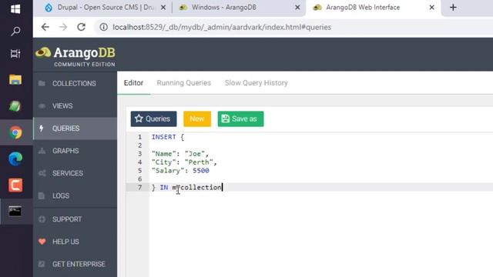The height and width of the screenshot is (277, 493).
Task: Click line number 6 in the gutter
Action: tap(139, 179)
